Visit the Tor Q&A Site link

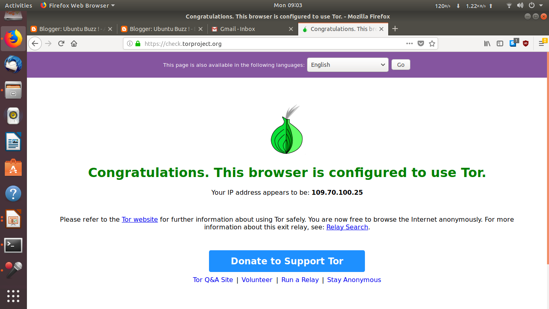tap(213, 280)
